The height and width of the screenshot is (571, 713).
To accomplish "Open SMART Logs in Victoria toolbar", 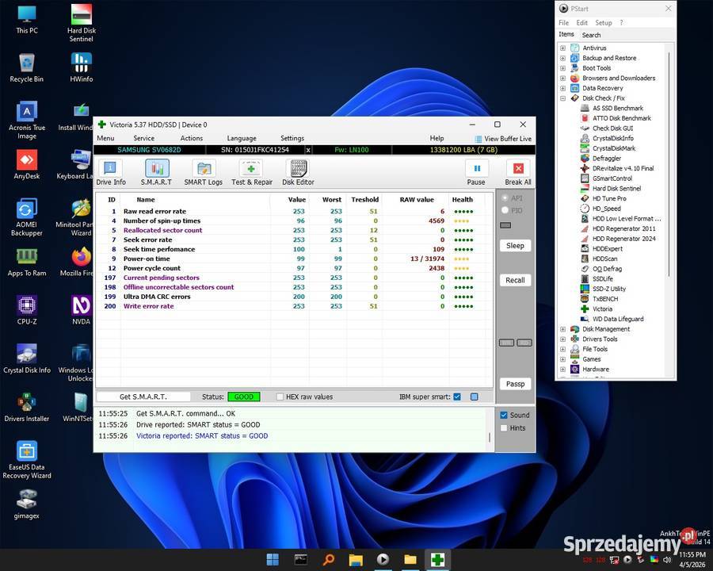I will click(204, 171).
